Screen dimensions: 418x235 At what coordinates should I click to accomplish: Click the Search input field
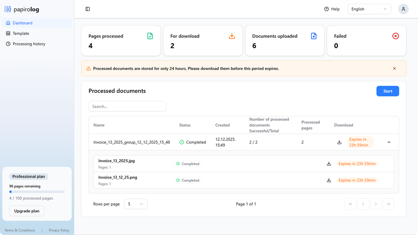tap(127, 106)
